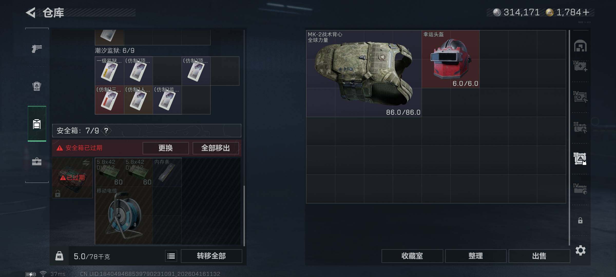This screenshot has height=277, width=616.
Task: Select the backpack equipment sidebar icon
Action: pyautogui.click(x=37, y=86)
